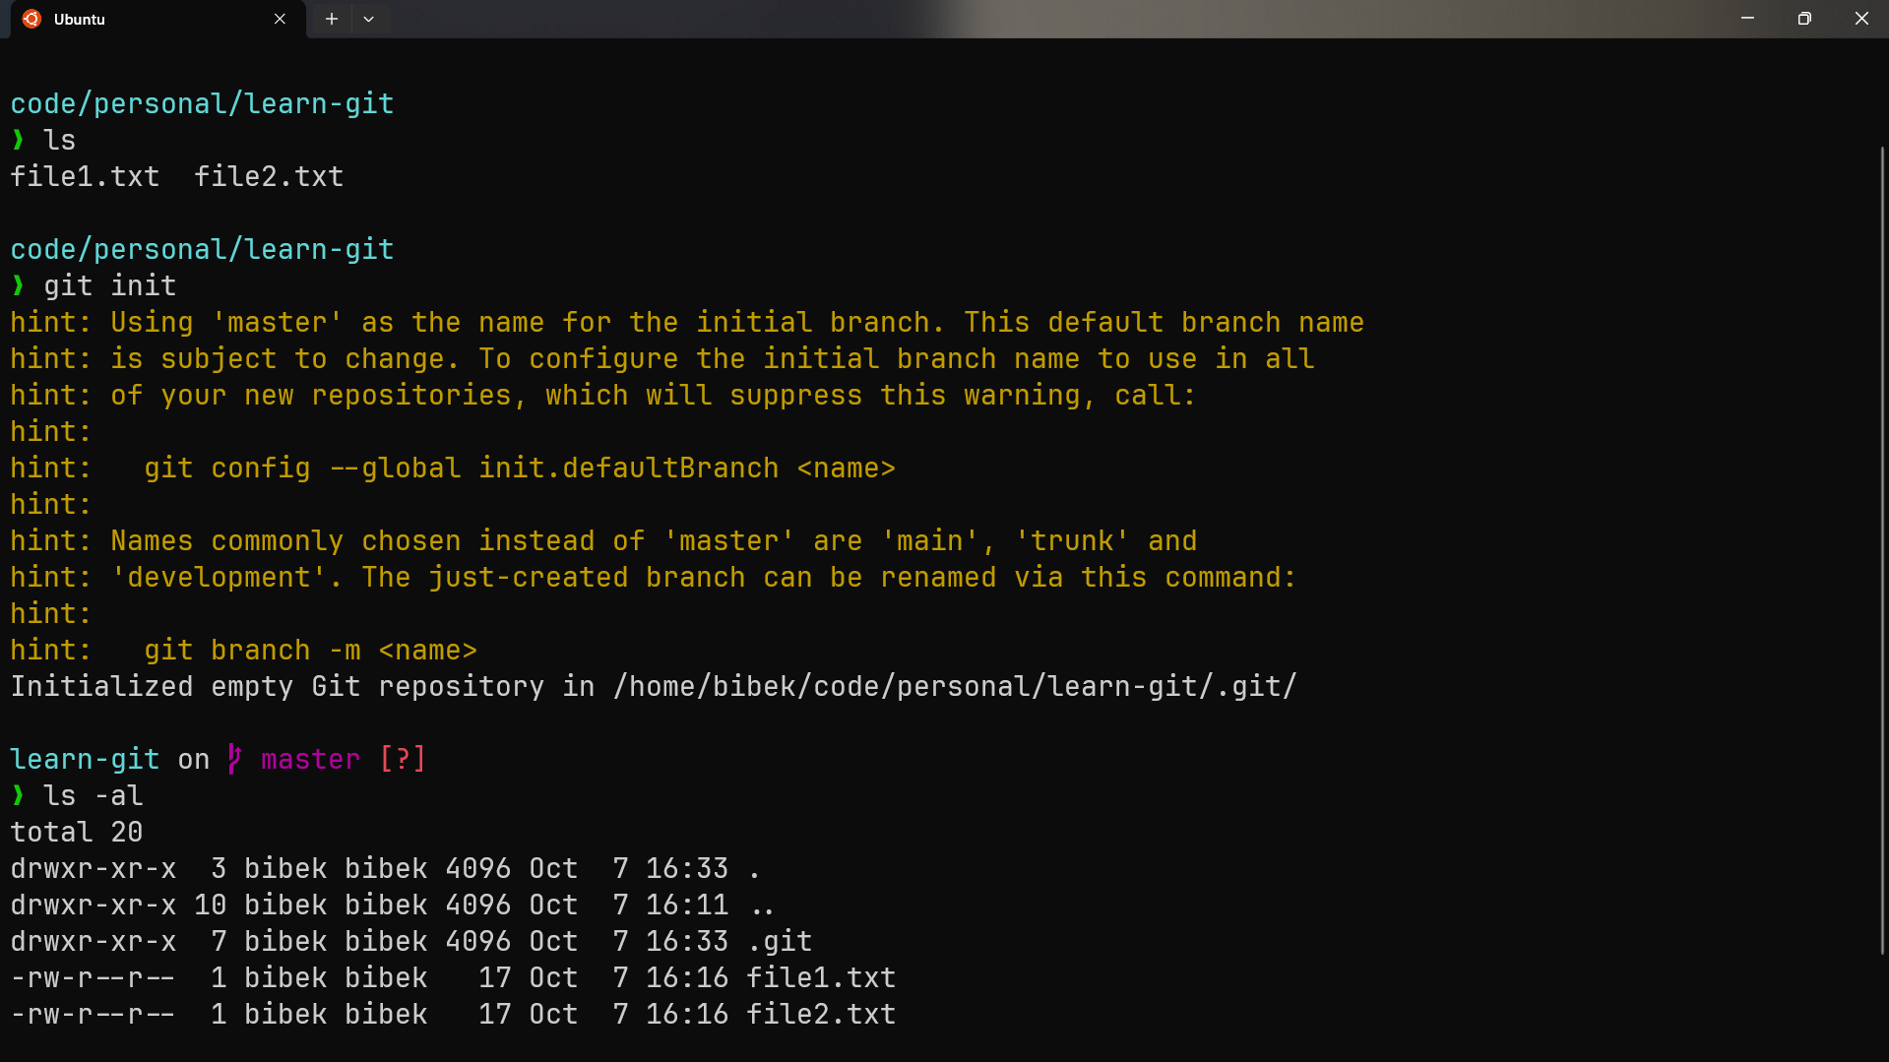Click the green arrow before the ls command

point(17,139)
